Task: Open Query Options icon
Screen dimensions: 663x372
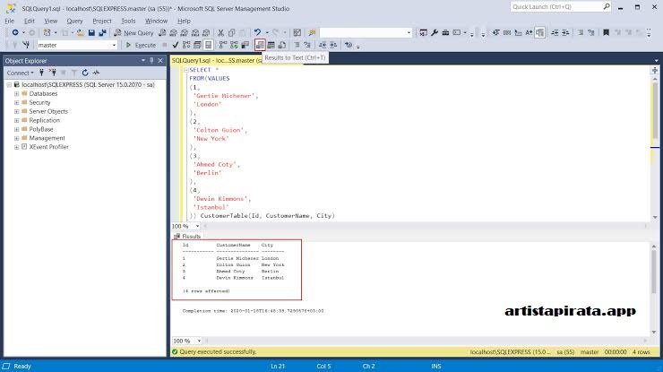Action: click(197, 45)
